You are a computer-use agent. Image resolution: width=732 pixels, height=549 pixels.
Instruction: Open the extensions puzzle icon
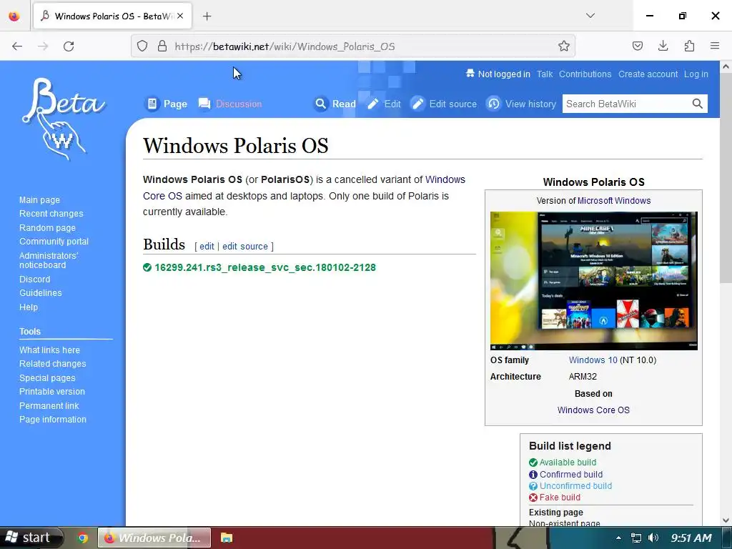[689, 46]
